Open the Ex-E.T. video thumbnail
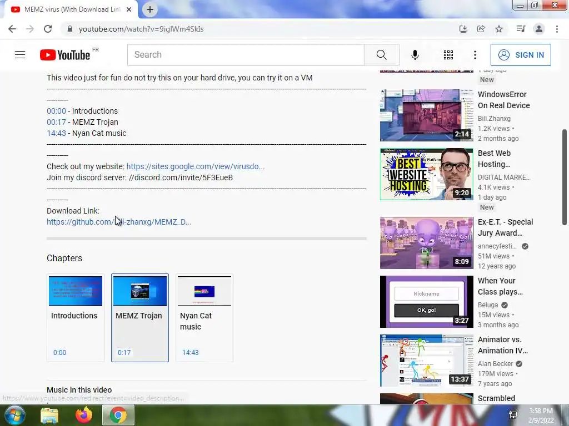 [x=426, y=243]
